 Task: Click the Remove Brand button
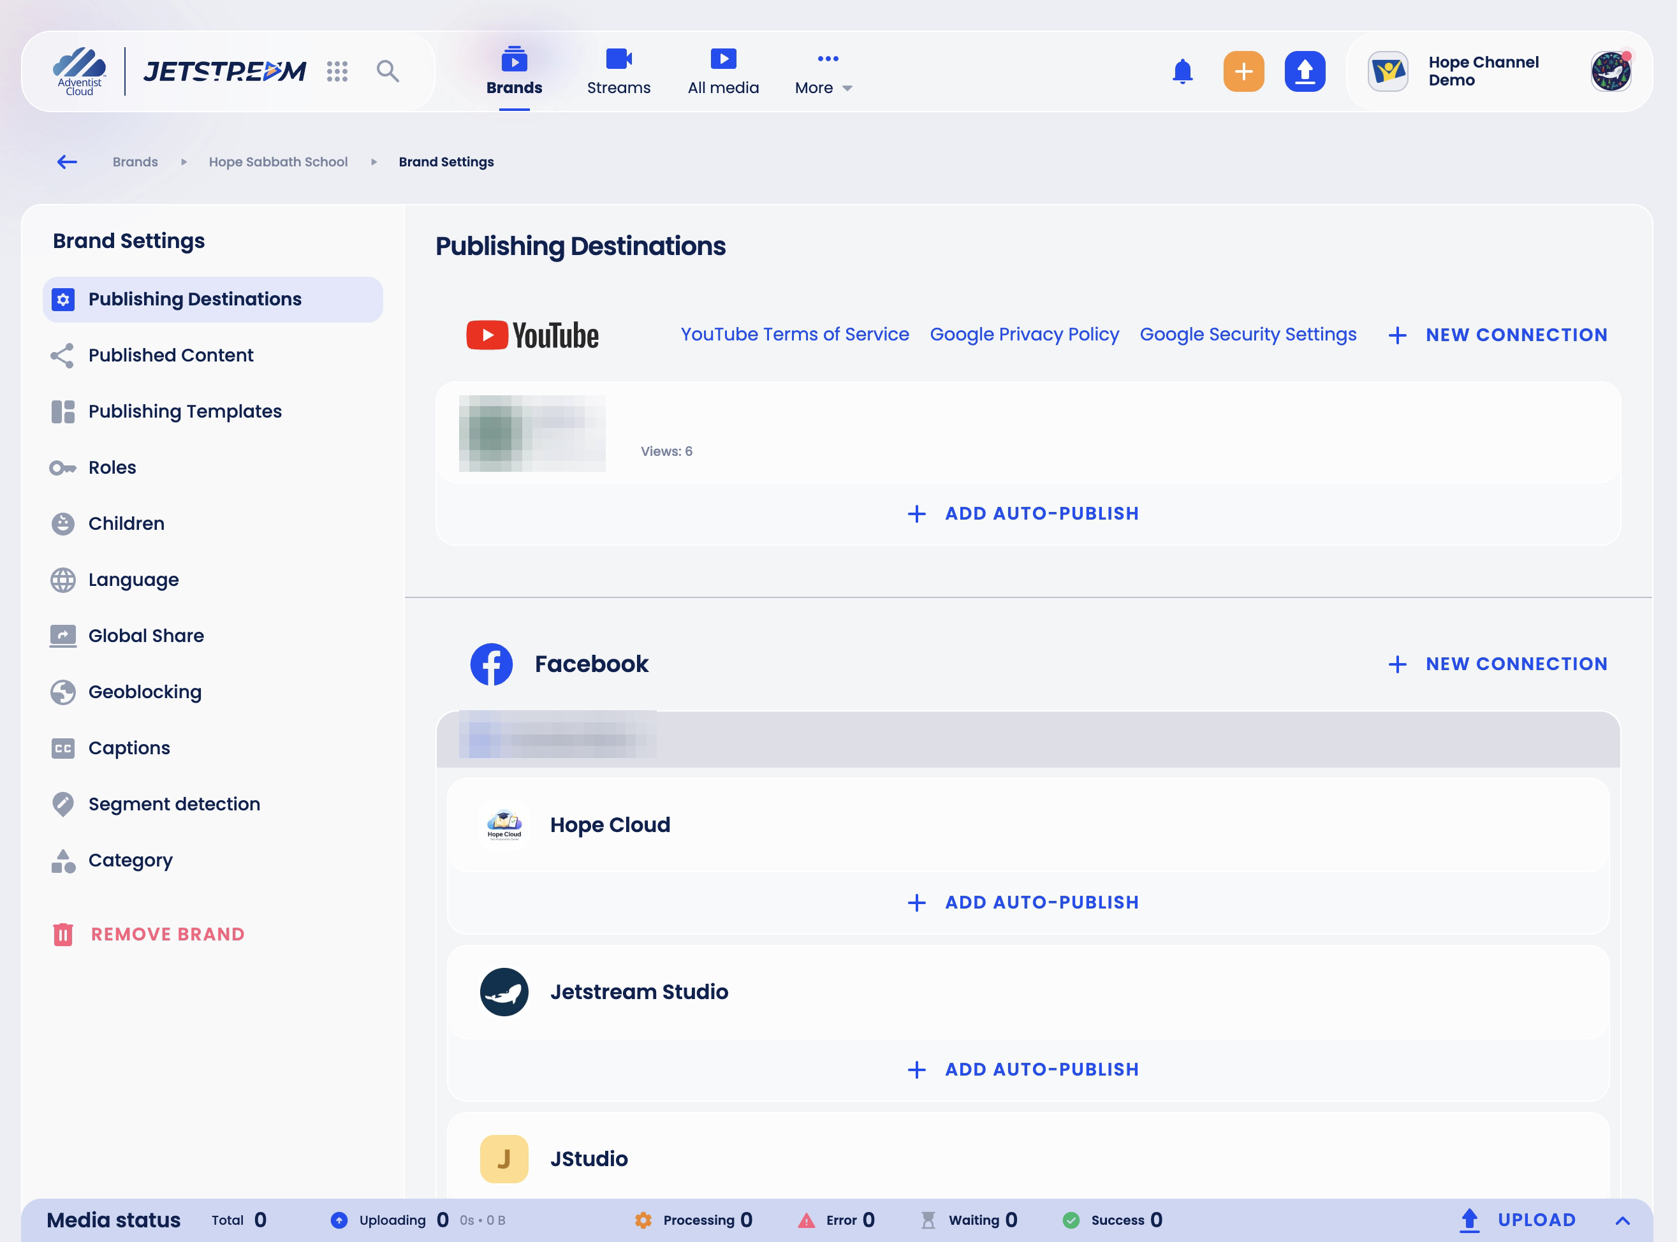pyautogui.click(x=148, y=935)
